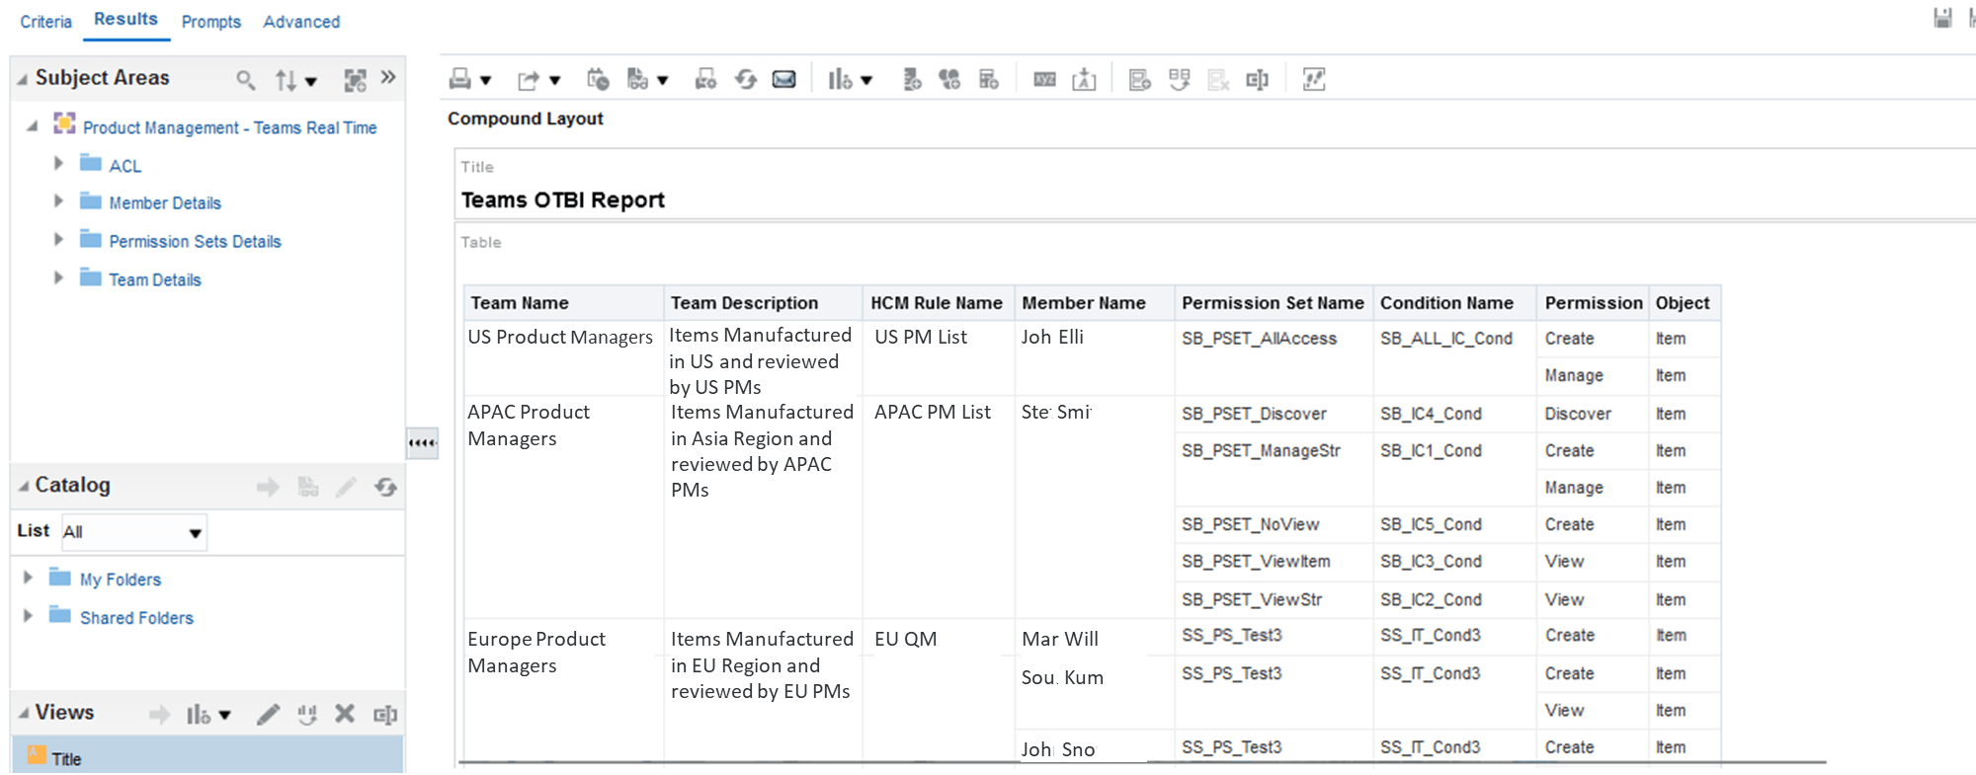Click the Shared Folders label

[136, 618]
